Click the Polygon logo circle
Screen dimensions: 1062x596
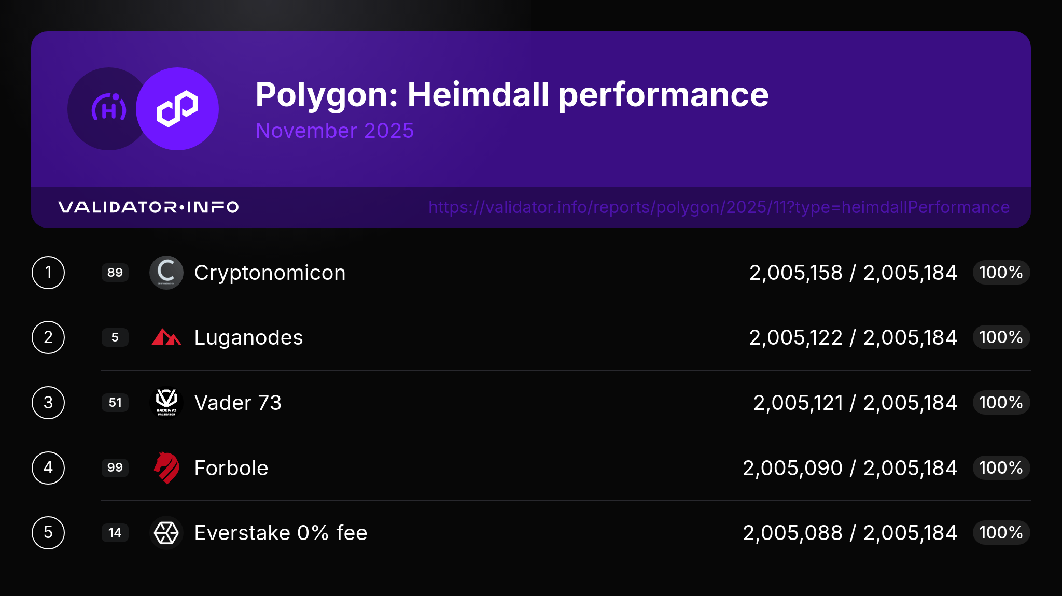point(177,109)
